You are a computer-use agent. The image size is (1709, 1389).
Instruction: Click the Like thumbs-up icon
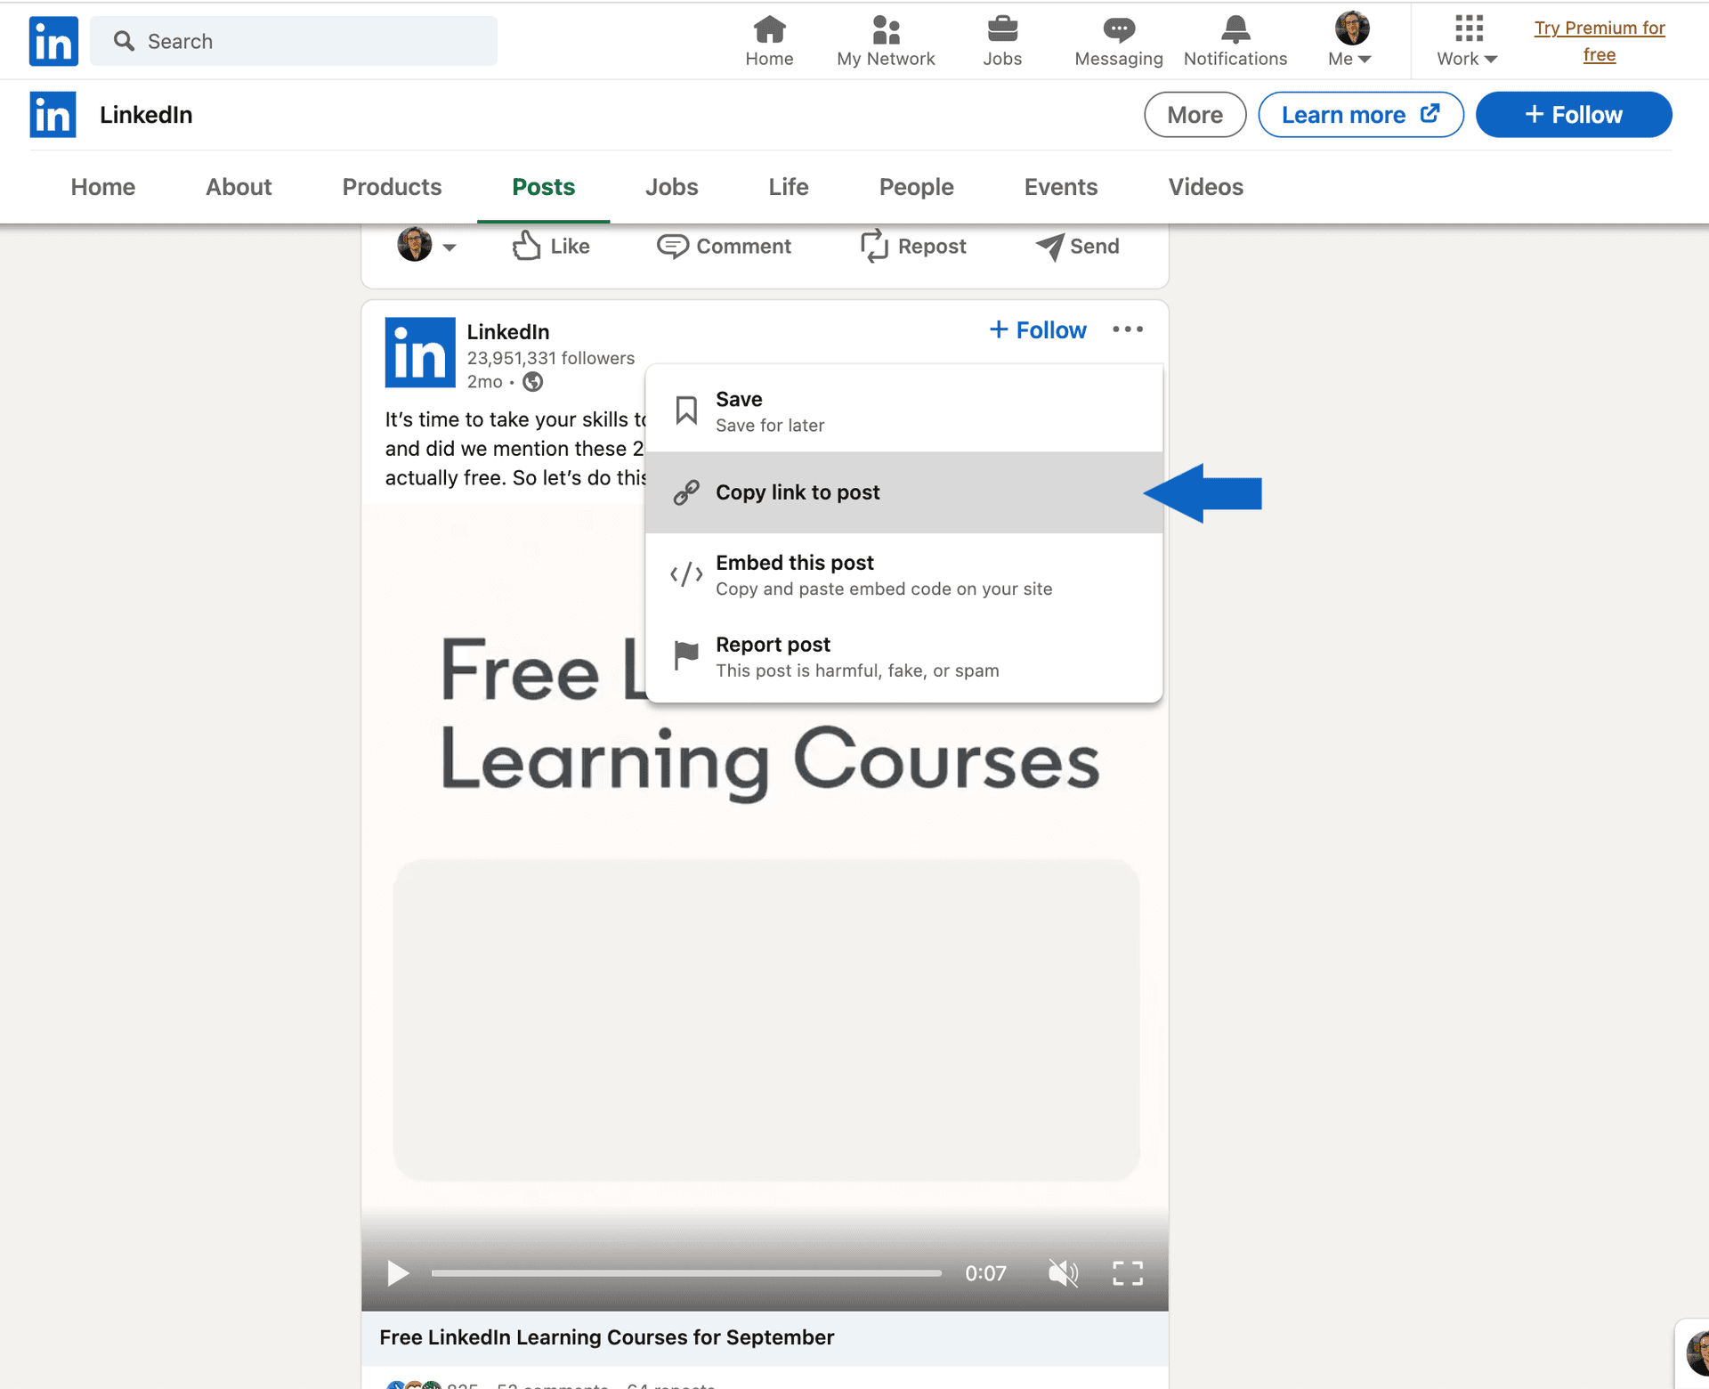click(x=526, y=246)
